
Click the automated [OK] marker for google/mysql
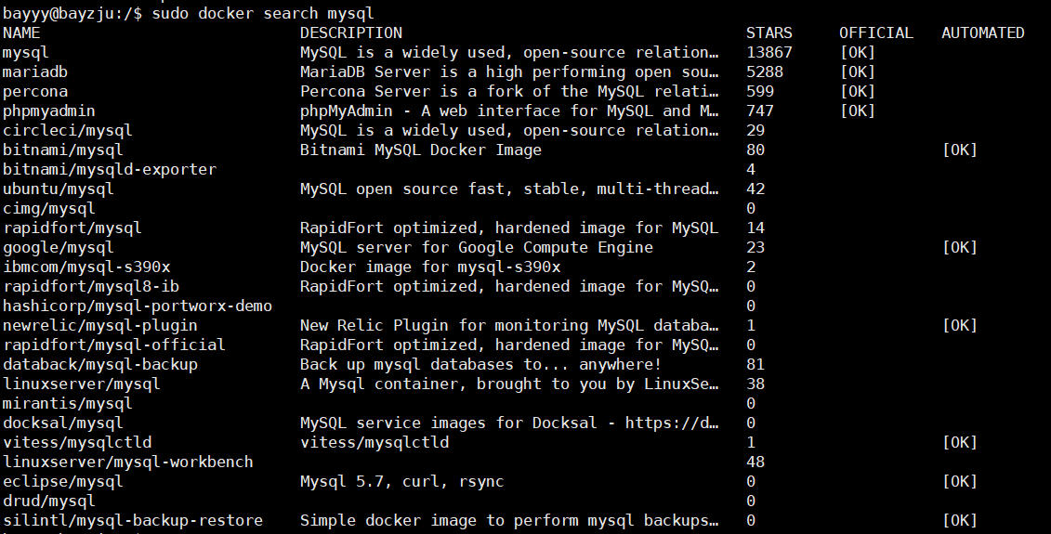pos(960,248)
